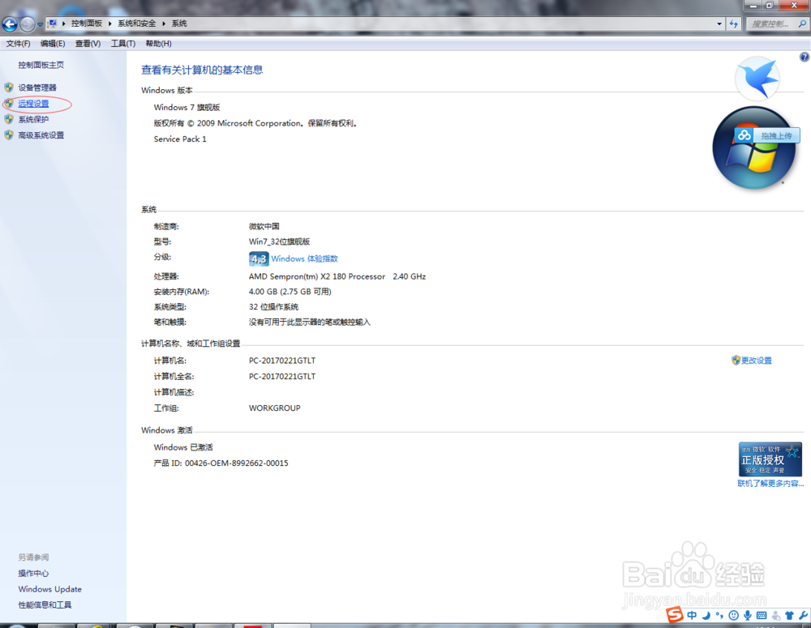Open 系统保护 in the sidebar

(33, 119)
